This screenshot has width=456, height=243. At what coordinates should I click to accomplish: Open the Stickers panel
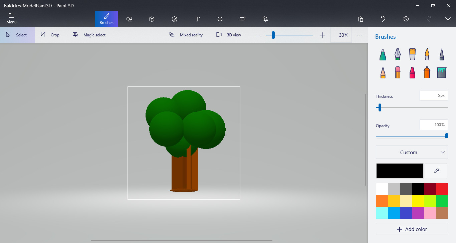pyautogui.click(x=175, y=19)
